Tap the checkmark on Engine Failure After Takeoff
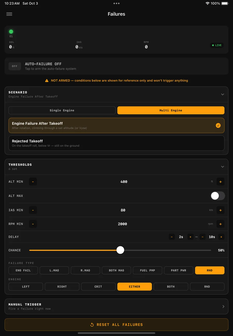This screenshot has height=336, width=233. [x=218, y=125]
